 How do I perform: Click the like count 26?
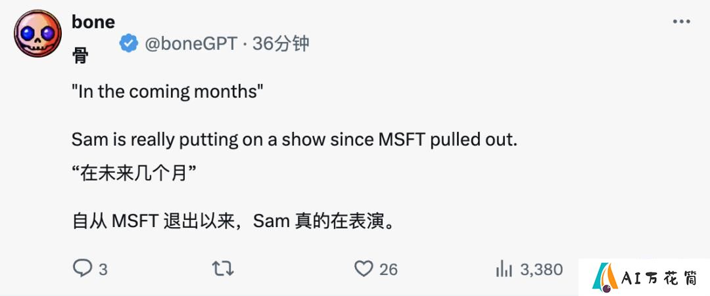point(389,270)
